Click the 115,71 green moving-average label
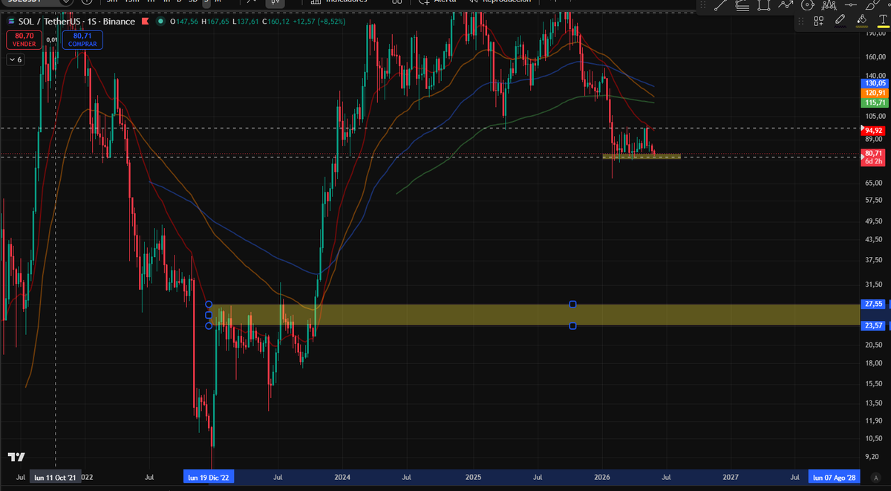 (876, 103)
